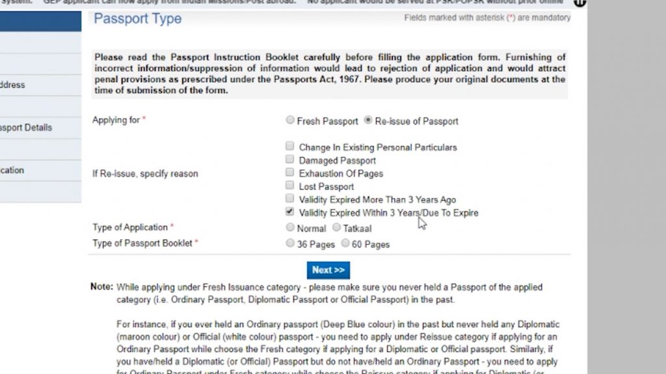The image size is (666, 374).
Task: Select Normal application type
Action: click(290, 228)
